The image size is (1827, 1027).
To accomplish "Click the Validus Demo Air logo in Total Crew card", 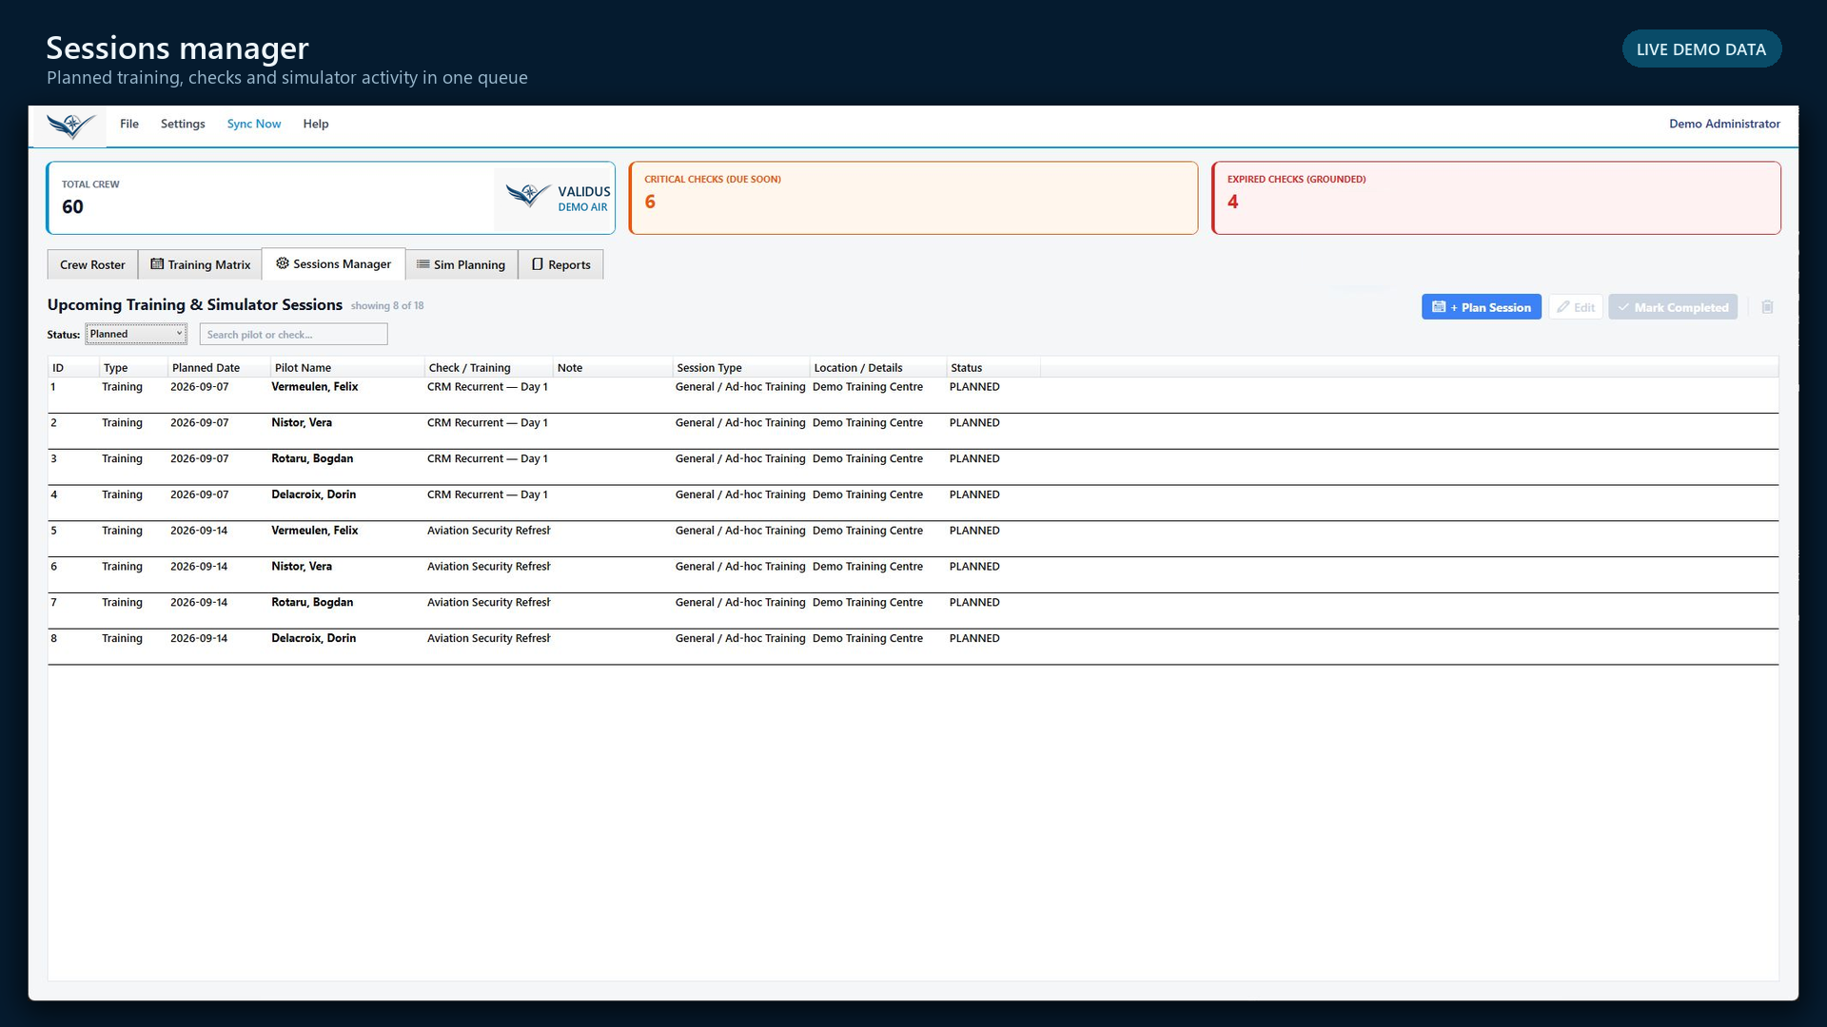I will 557,198.
